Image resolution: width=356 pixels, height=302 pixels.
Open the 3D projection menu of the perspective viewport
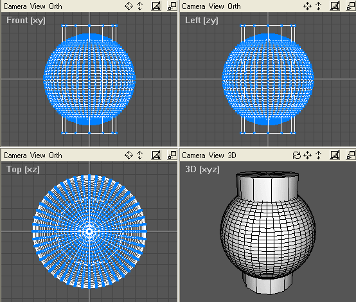tap(232, 155)
